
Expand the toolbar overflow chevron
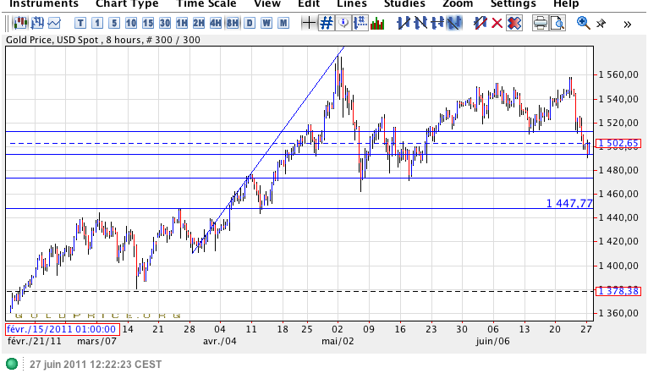point(627,24)
